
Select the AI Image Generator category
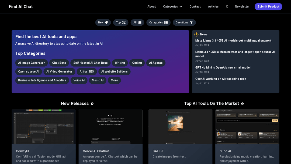pyautogui.click(x=32, y=63)
